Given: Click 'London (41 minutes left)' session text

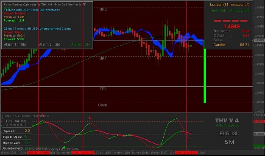Looking at the screenshot, I should click(230, 5).
